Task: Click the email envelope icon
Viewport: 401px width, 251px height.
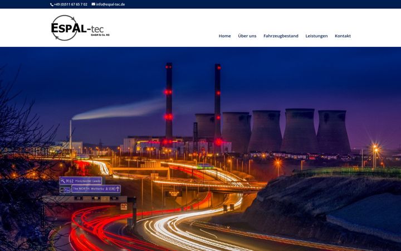Action: click(94, 4)
